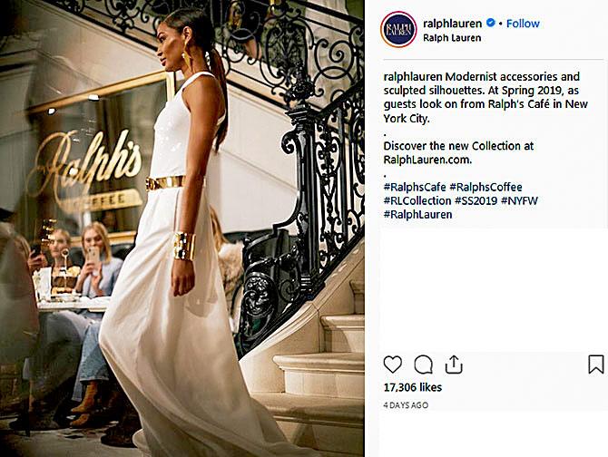Viewport: 608px width, 457px height.
Task: Open the Ralph Lauren profile picture
Action: click(398, 29)
